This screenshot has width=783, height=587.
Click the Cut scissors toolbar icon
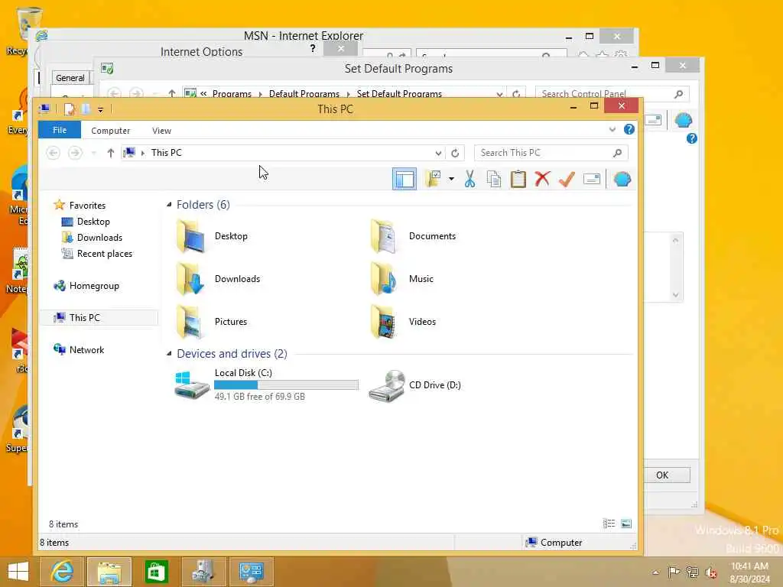[469, 179]
